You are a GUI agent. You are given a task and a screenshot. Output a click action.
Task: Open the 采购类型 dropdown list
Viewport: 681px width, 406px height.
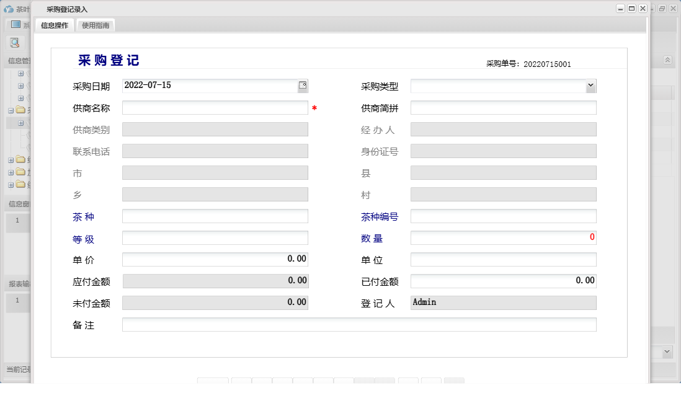point(590,85)
